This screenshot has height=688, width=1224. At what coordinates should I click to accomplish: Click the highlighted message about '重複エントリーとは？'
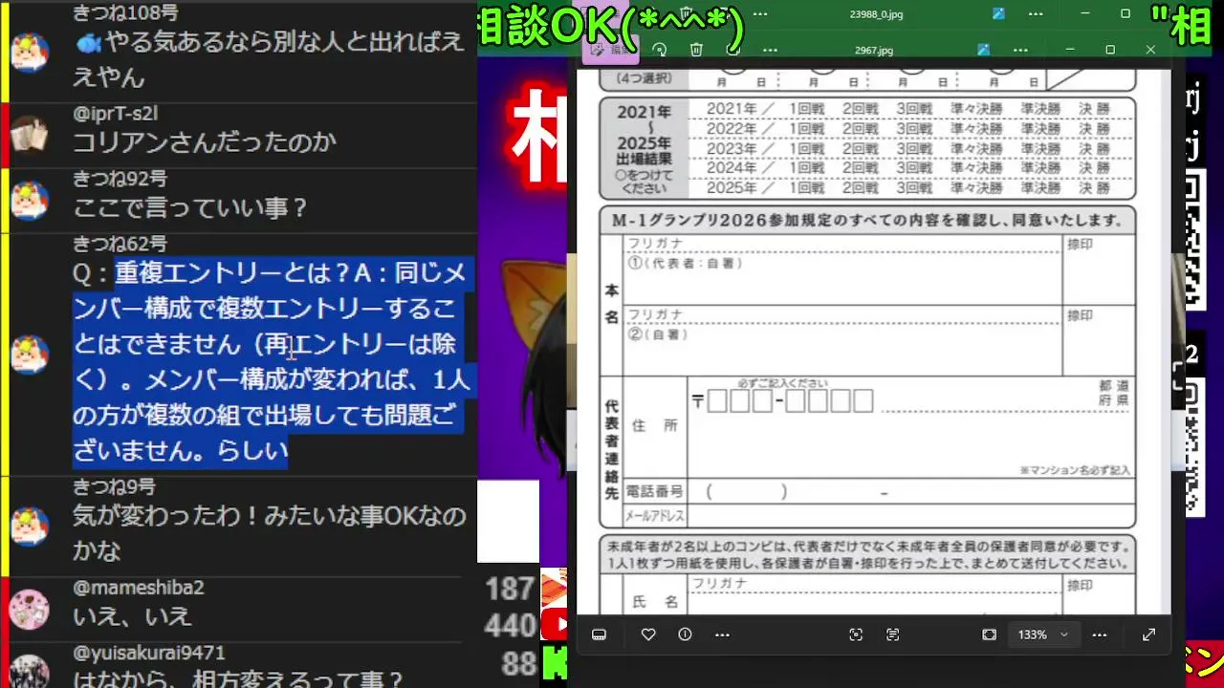(272, 362)
